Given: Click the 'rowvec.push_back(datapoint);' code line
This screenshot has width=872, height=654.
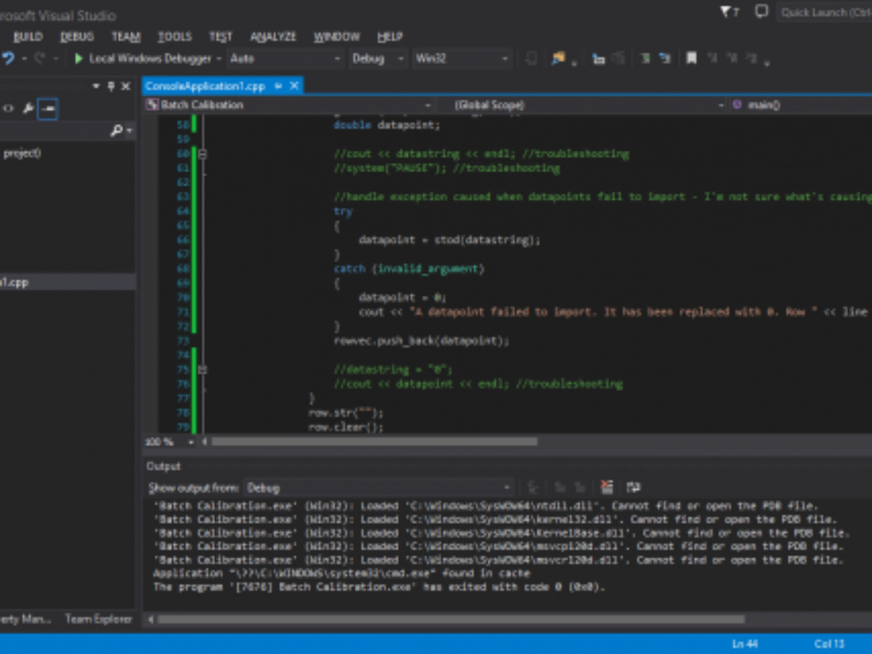Looking at the screenshot, I should click(421, 341).
